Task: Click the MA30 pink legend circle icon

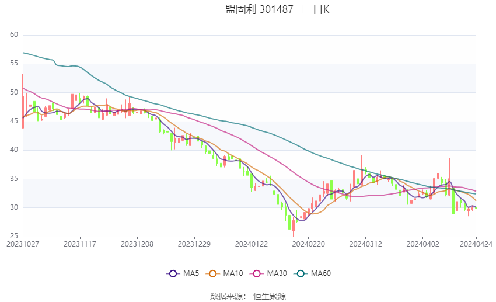Action: [x=256, y=273]
